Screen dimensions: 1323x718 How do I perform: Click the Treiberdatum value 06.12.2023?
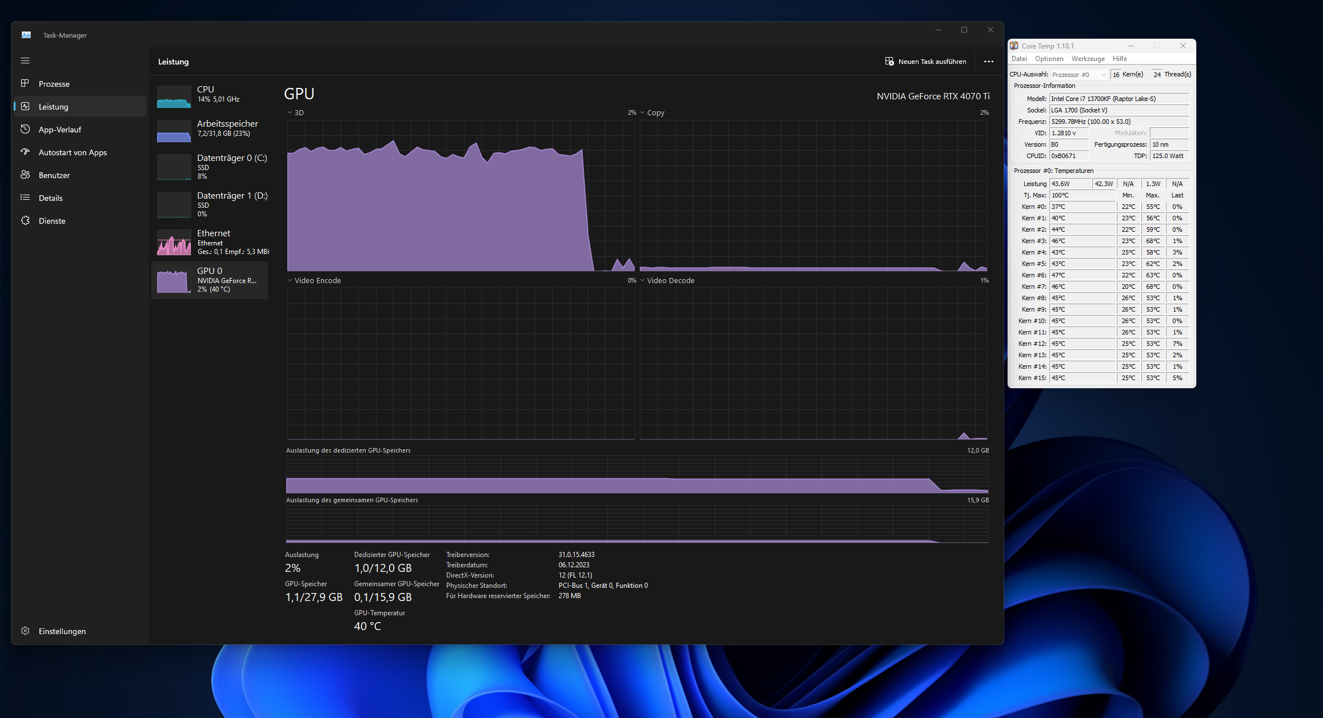[574, 565]
